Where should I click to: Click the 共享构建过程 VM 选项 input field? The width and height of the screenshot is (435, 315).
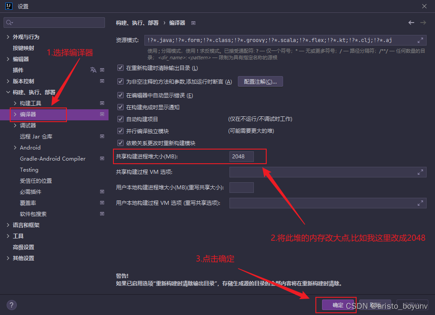click(x=328, y=172)
